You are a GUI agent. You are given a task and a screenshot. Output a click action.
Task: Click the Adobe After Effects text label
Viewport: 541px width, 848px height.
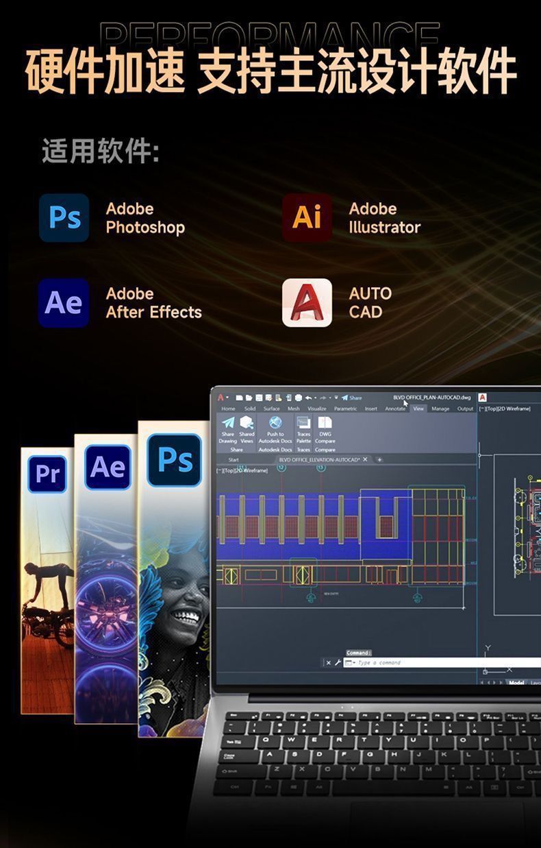(154, 303)
